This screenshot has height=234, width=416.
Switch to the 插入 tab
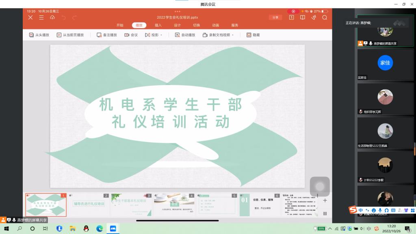158,25
